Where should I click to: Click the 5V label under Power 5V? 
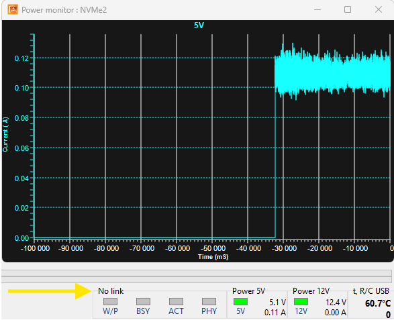tap(240, 311)
